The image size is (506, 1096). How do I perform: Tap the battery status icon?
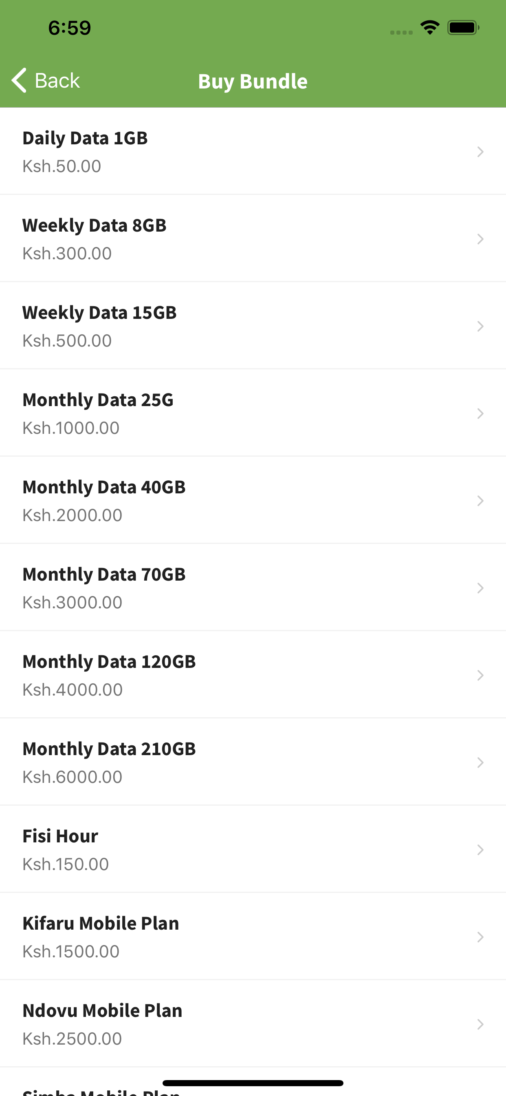463,28
